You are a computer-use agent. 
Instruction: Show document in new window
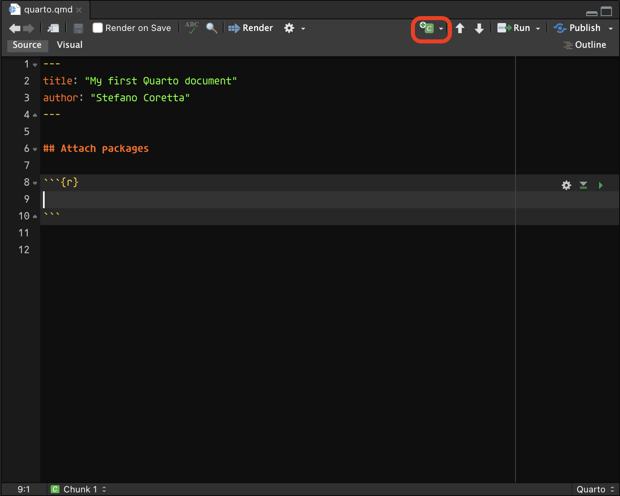pyautogui.click(x=53, y=28)
